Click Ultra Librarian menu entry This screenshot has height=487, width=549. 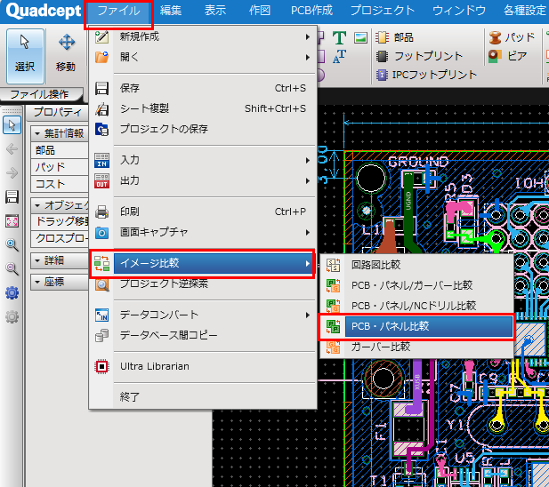coord(203,366)
